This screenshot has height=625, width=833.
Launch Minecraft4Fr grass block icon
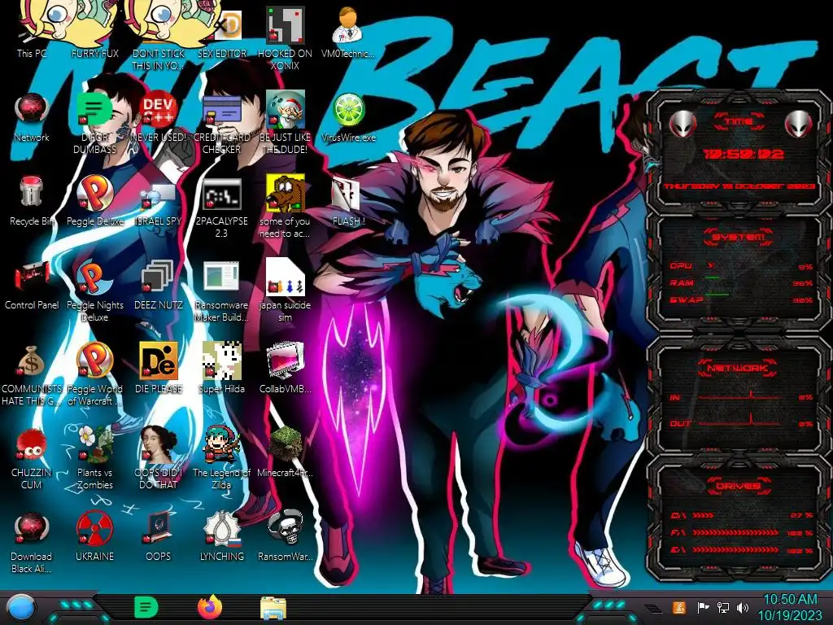click(x=285, y=452)
